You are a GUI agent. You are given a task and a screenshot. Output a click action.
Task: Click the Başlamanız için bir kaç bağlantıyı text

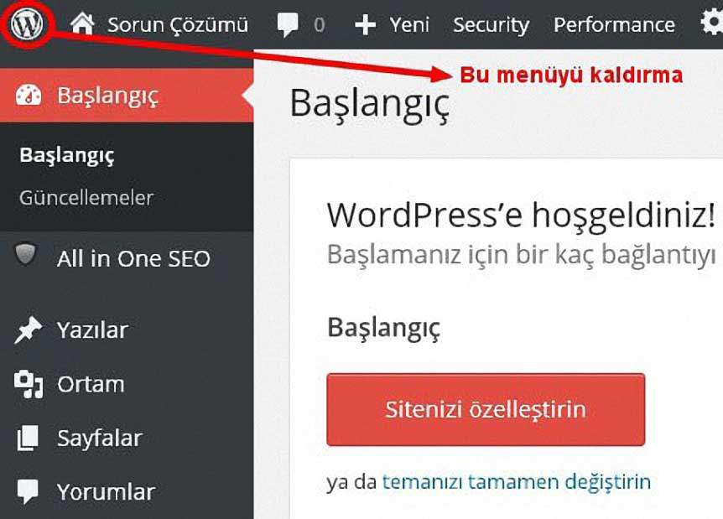click(522, 256)
